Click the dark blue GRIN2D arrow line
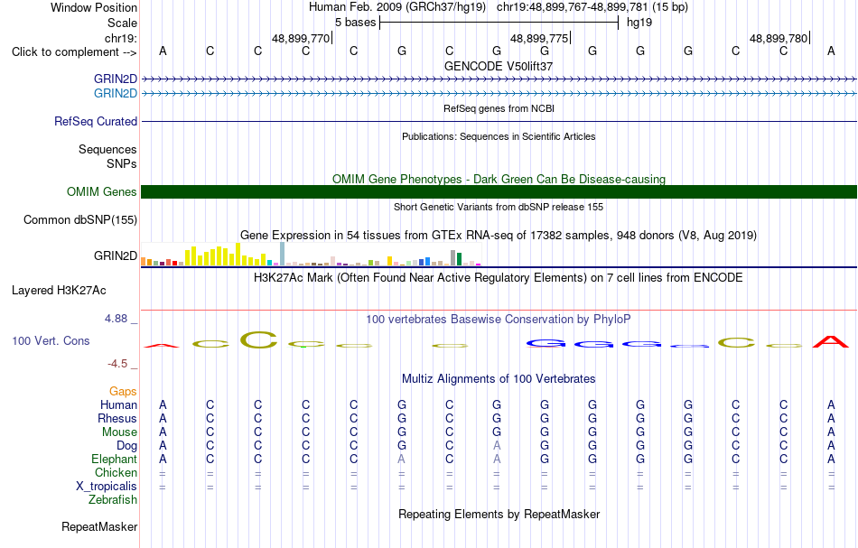The width and height of the screenshot is (858, 548). (499, 79)
